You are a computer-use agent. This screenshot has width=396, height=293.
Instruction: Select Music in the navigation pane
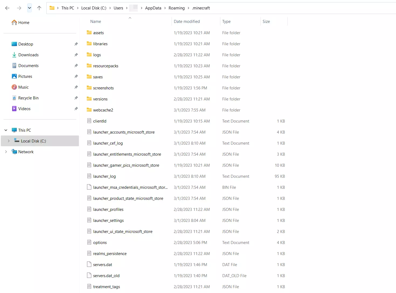(x=23, y=87)
